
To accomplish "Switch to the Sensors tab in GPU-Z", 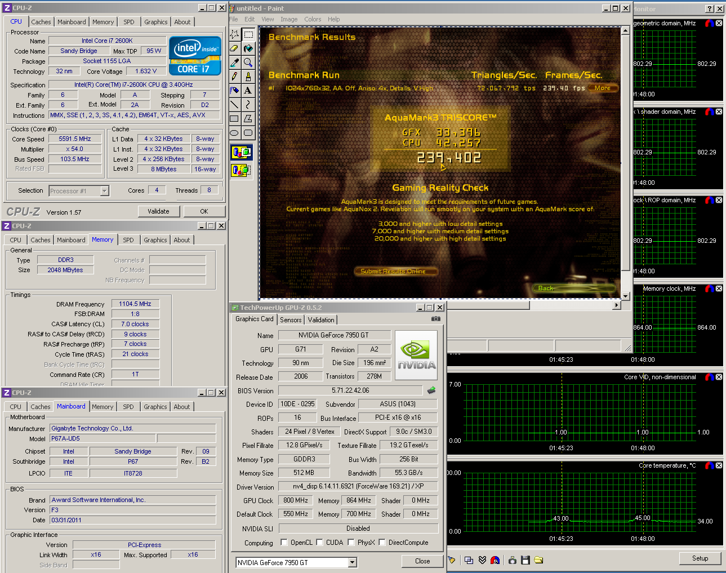I will click(291, 320).
